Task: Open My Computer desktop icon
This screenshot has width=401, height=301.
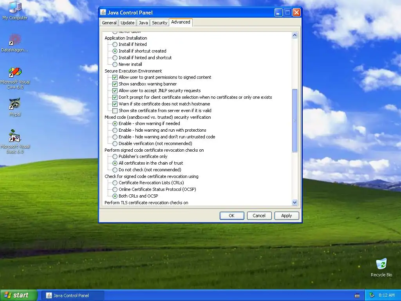Action: coord(15,10)
